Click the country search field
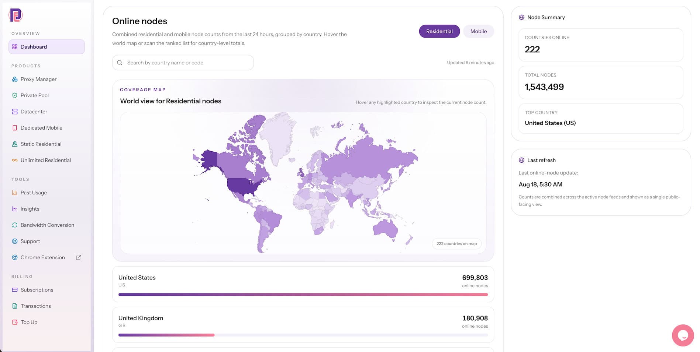This screenshot has height=352, width=700. 183,63
